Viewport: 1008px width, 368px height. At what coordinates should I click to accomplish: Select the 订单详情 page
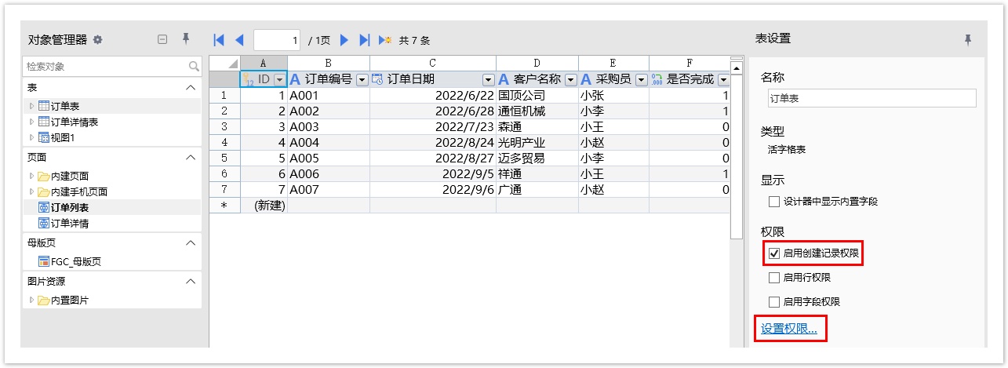point(69,224)
